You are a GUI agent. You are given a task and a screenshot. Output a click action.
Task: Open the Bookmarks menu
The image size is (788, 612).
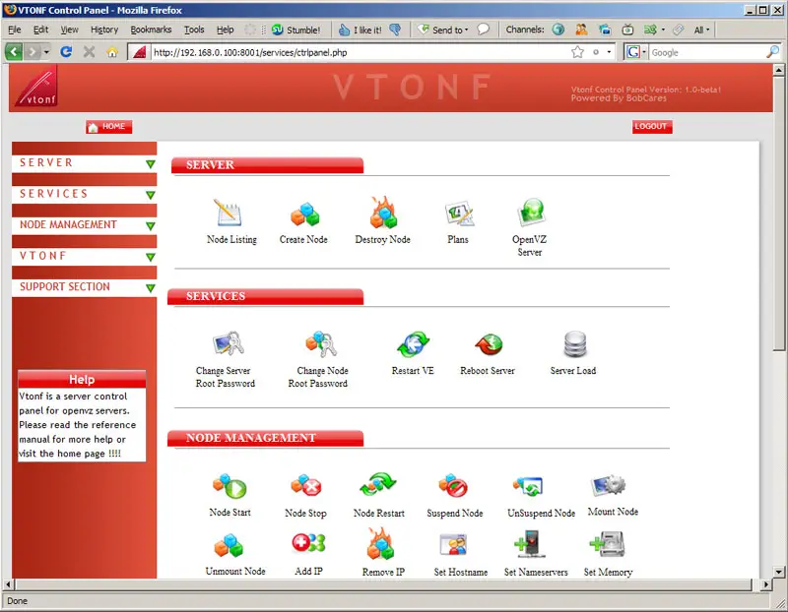click(x=151, y=30)
